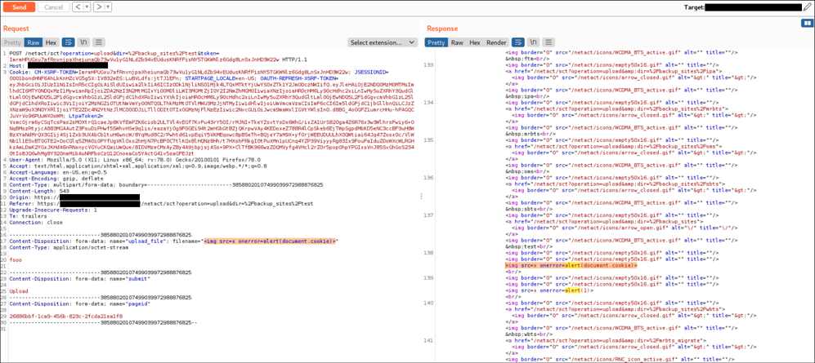The image size is (815, 363).
Task: Click the Connection: close header line
Action: (x=36, y=223)
